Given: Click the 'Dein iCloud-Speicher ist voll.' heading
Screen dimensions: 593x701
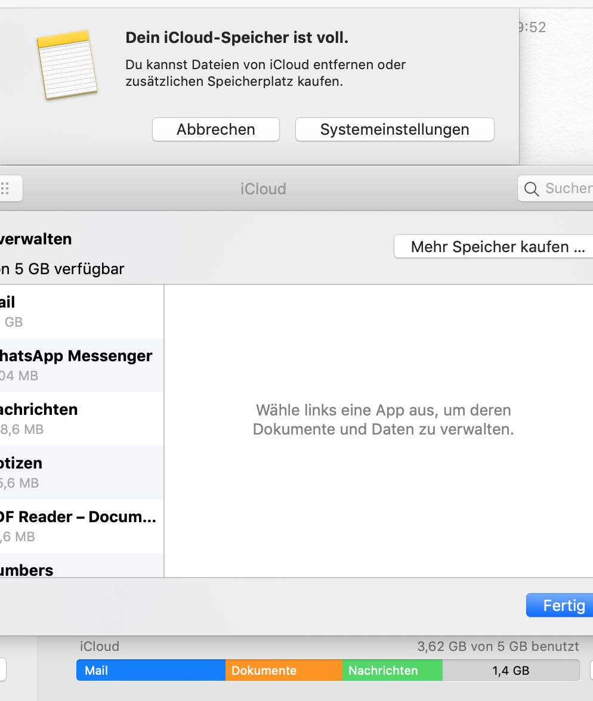Looking at the screenshot, I should (x=237, y=38).
